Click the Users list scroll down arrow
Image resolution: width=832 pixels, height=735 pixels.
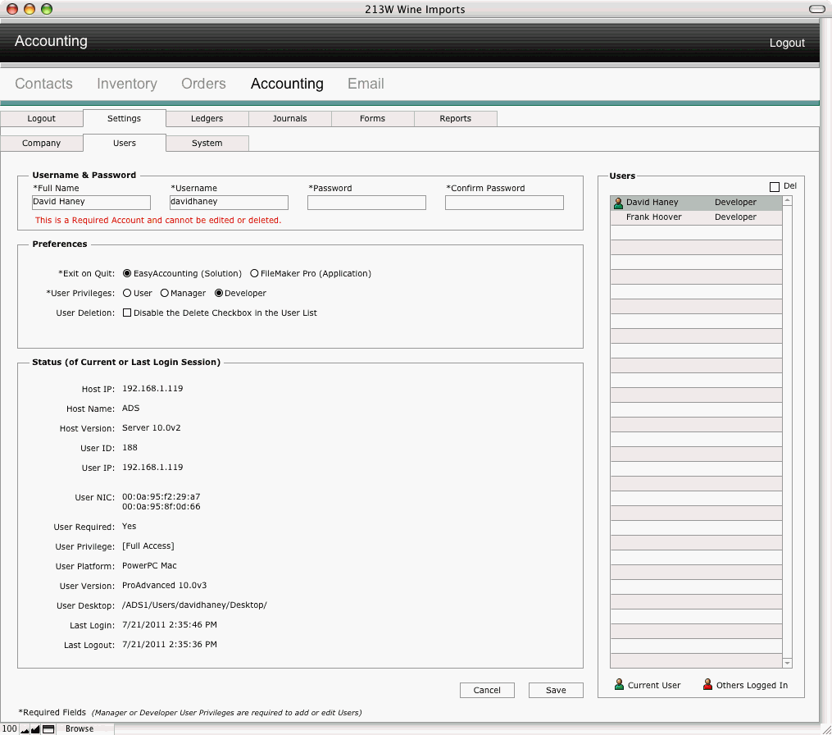pos(788,663)
